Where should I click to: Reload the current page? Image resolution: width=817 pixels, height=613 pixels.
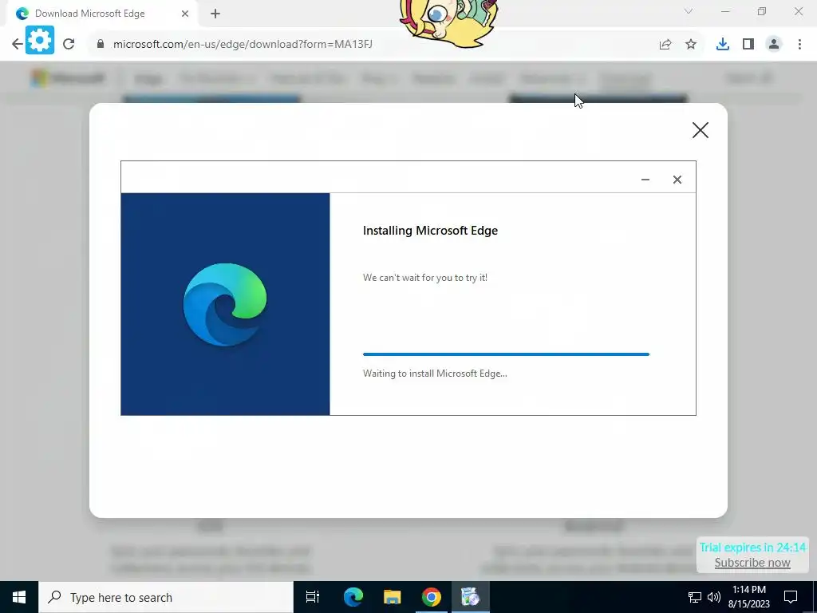69,45
